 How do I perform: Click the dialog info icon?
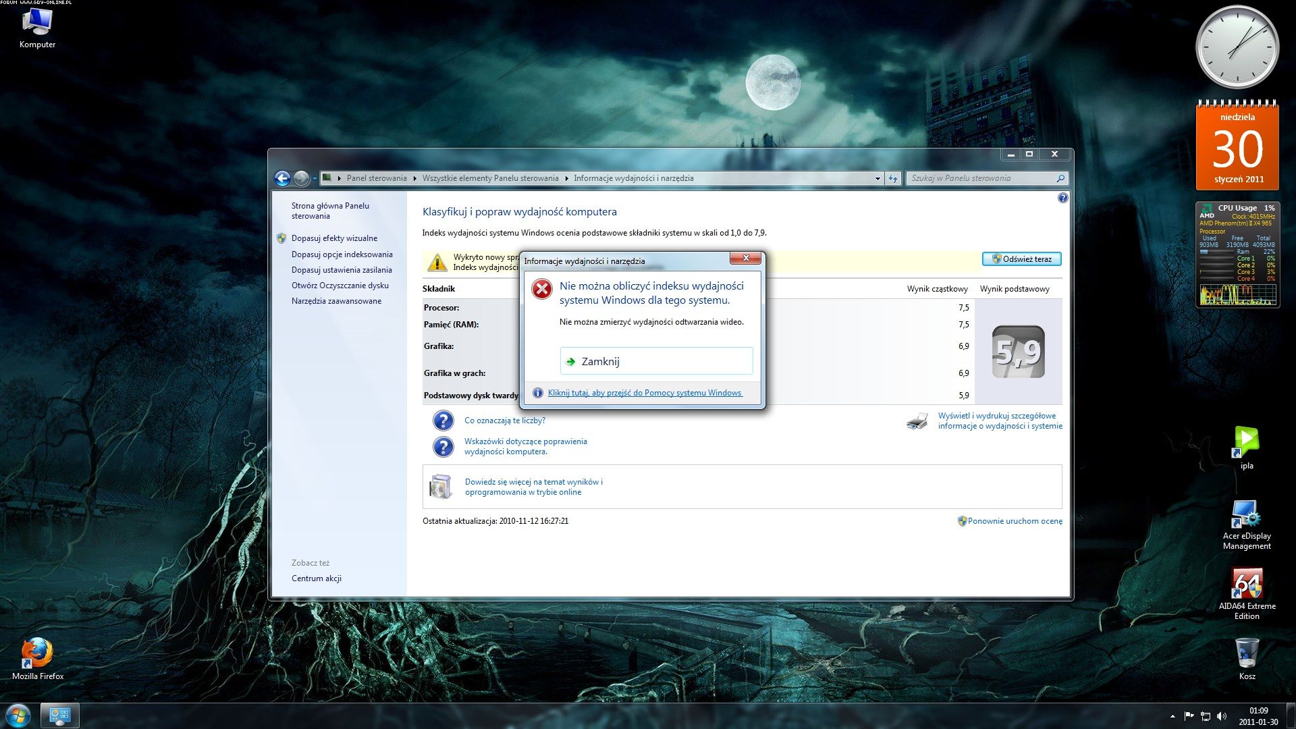pyautogui.click(x=538, y=393)
